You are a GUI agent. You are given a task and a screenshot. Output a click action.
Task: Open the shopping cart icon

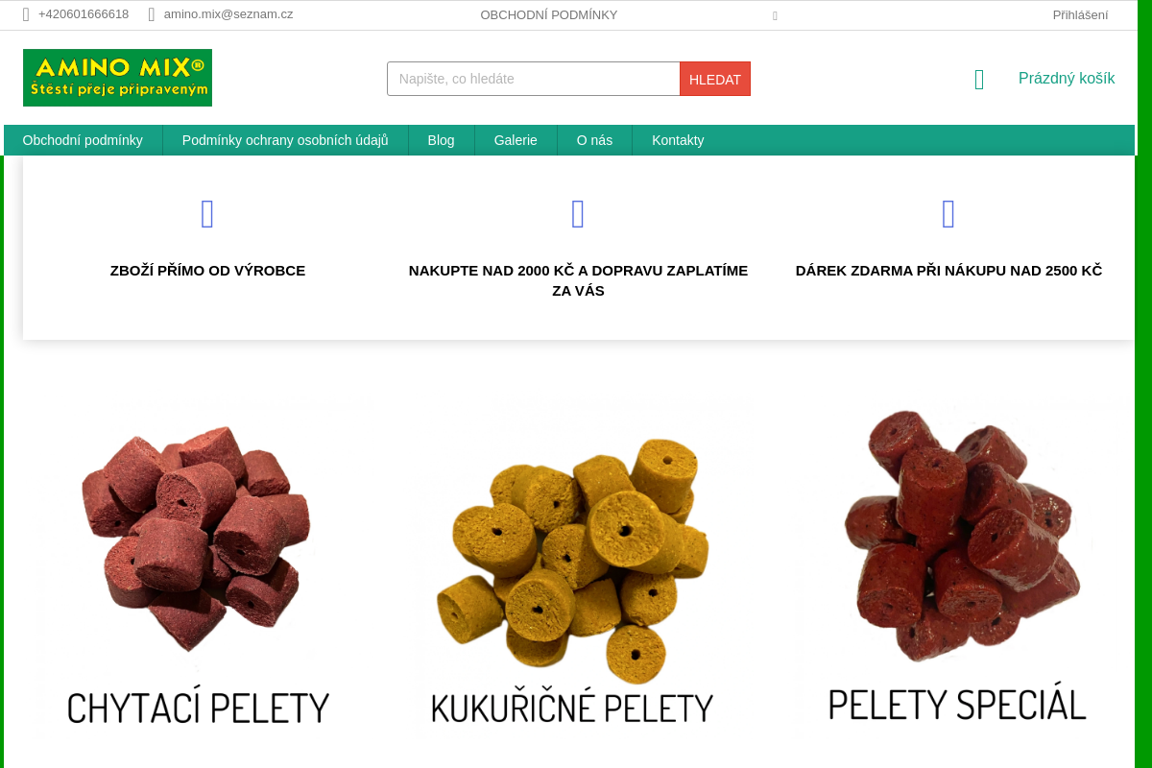(979, 80)
